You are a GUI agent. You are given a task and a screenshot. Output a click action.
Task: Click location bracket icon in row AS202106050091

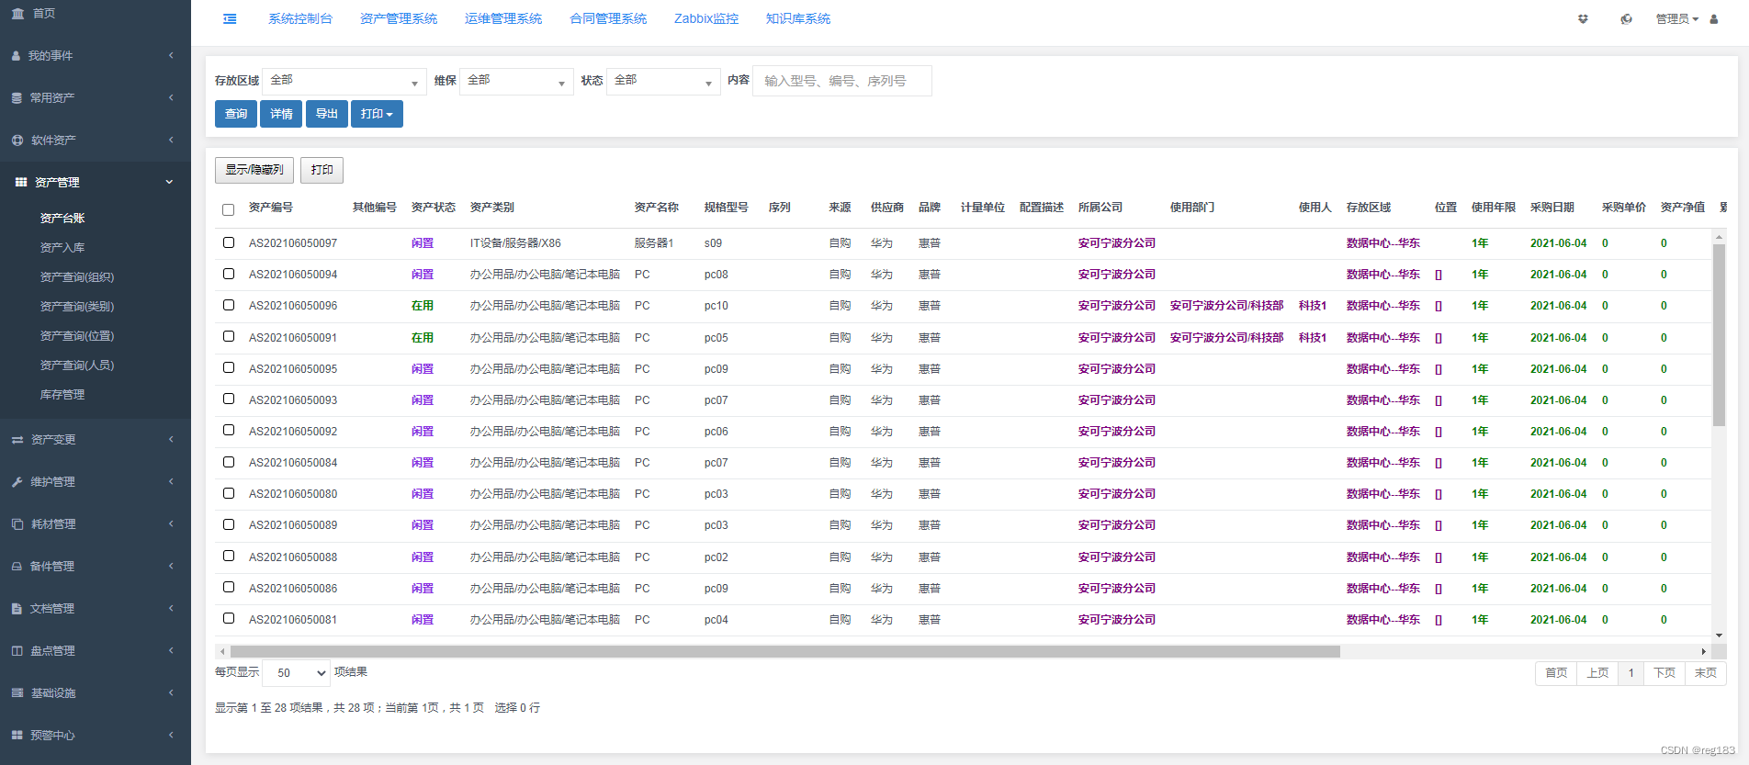click(1439, 338)
